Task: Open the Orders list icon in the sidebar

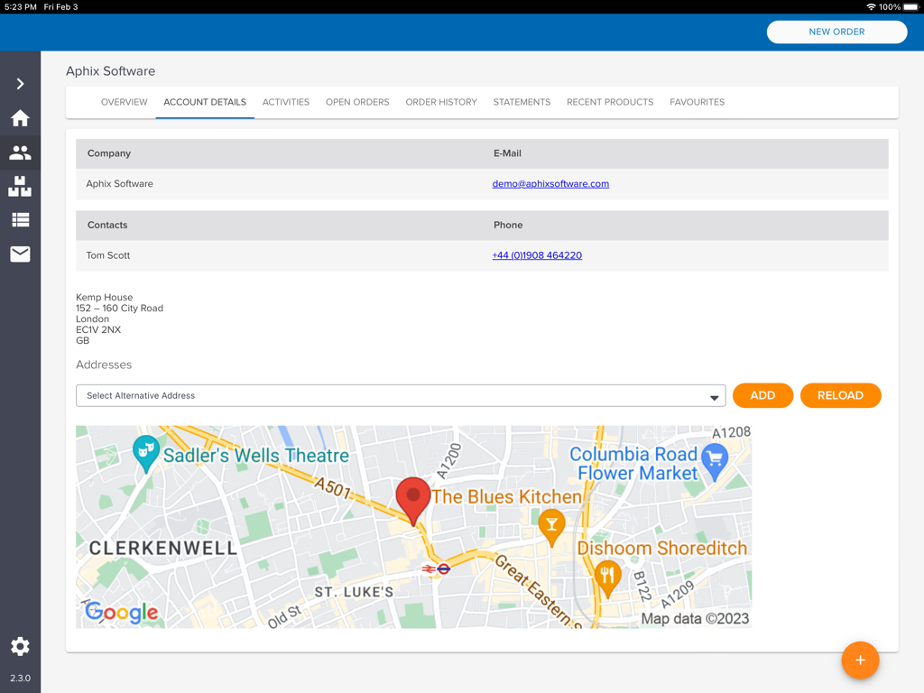Action: click(20, 219)
